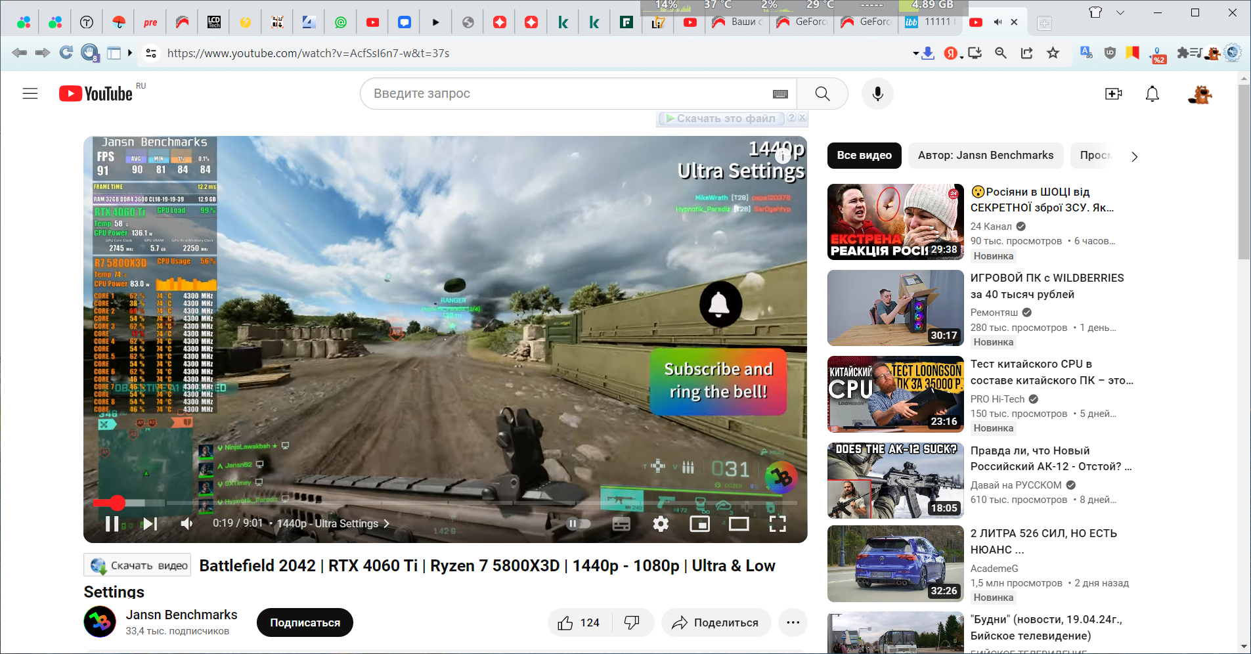Reload the page with the refresh icon

coord(66,53)
